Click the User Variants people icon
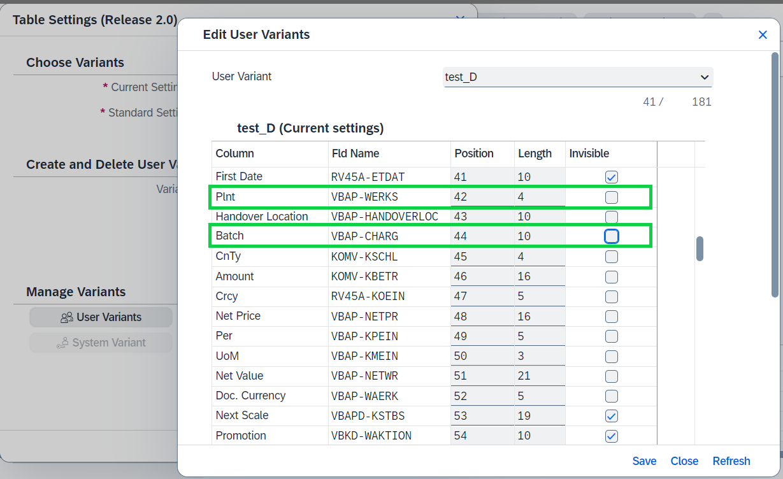The image size is (783, 479). [x=67, y=317]
